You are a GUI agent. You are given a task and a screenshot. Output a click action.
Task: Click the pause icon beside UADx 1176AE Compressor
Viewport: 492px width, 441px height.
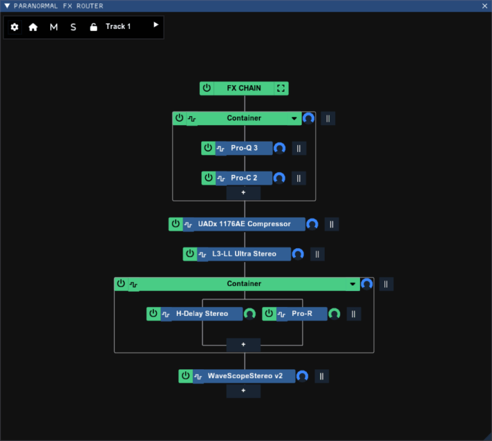331,224
